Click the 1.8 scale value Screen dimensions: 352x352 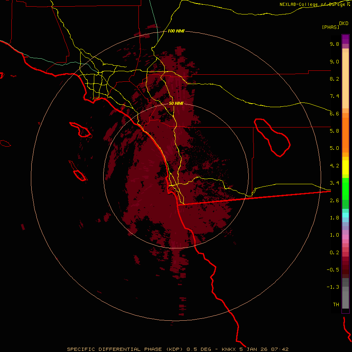pyautogui.click(x=334, y=218)
